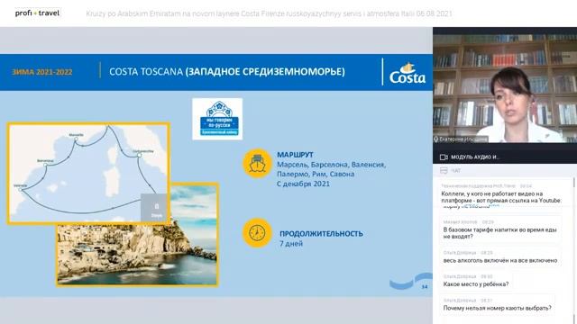577x324 pixels.
Task: Click the camera icon in audio module bar
Action: pos(444,157)
